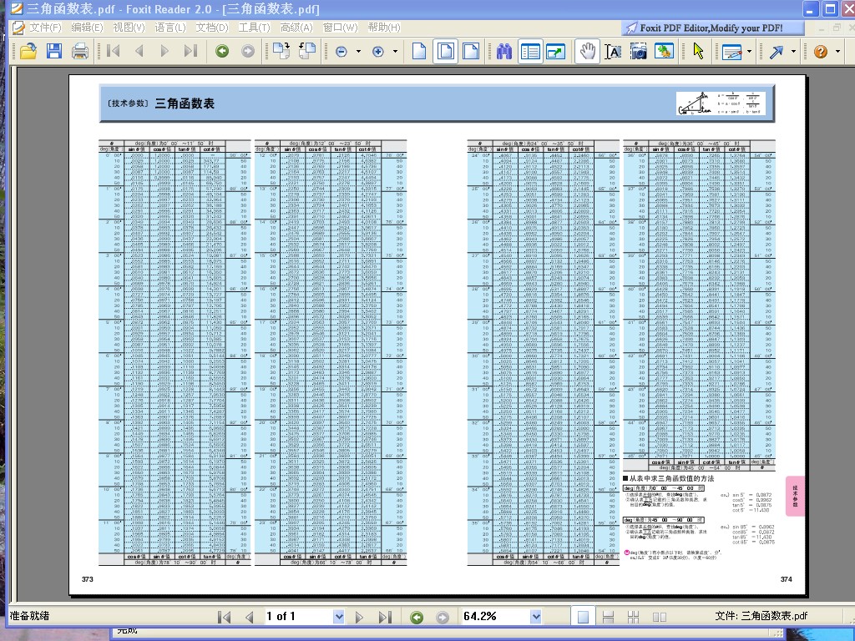
Task: Toggle the navigation panel layout icon
Action: click(530, 52)
